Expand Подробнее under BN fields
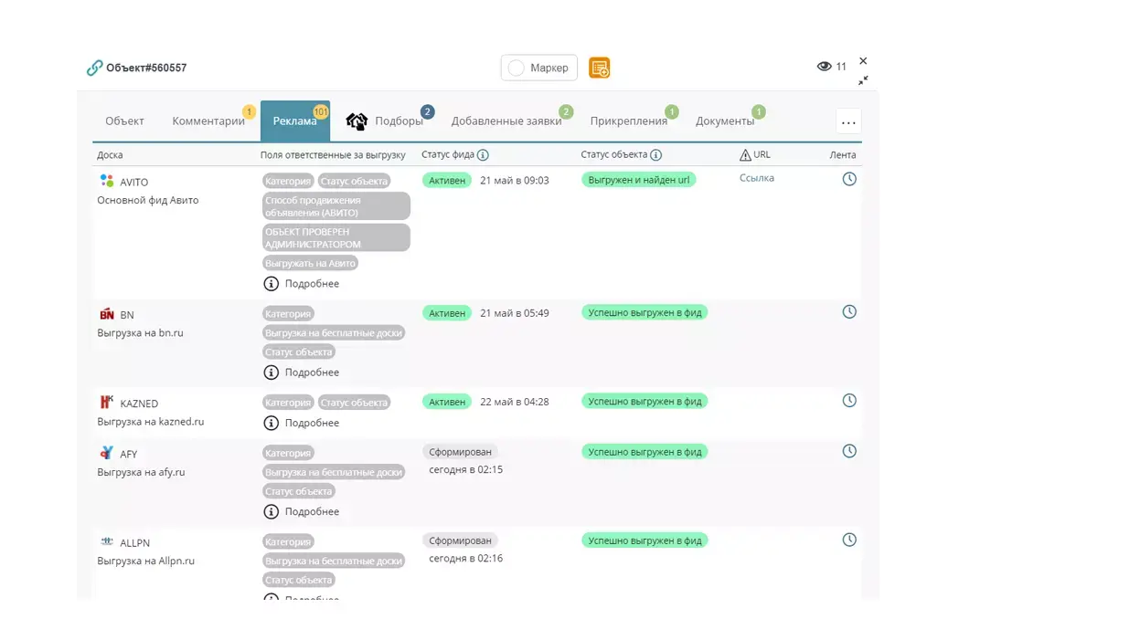This screenshot has height=619, width=1140. pyautogui.click(x=302, y=372)
